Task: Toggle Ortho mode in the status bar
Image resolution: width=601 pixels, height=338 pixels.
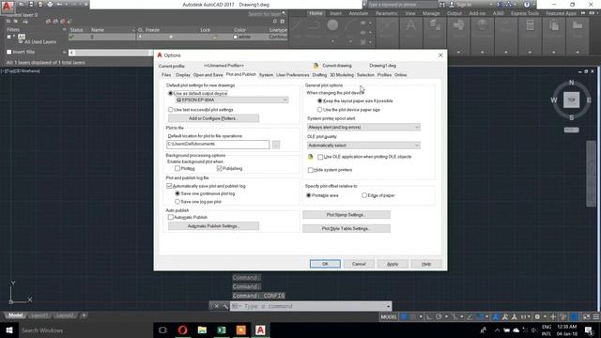Action: coord(429,317)
